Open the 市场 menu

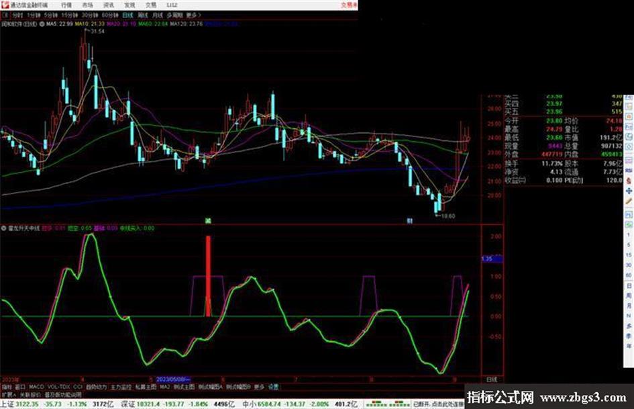coord(87,5)
